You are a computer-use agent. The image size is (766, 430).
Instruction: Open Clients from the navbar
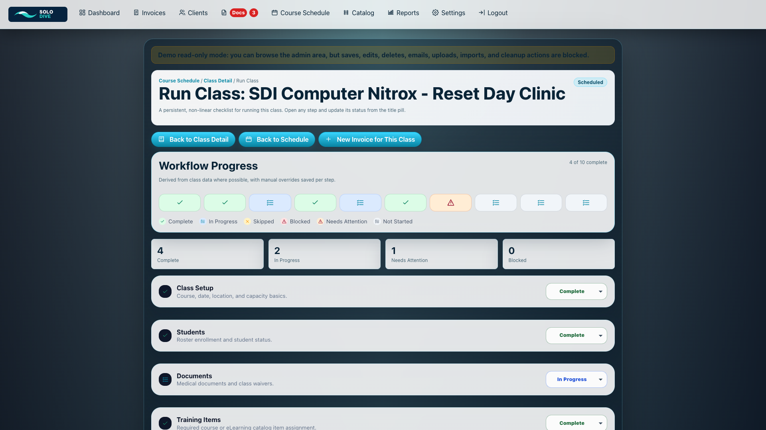pyautogui.click(x=193, y=13)
